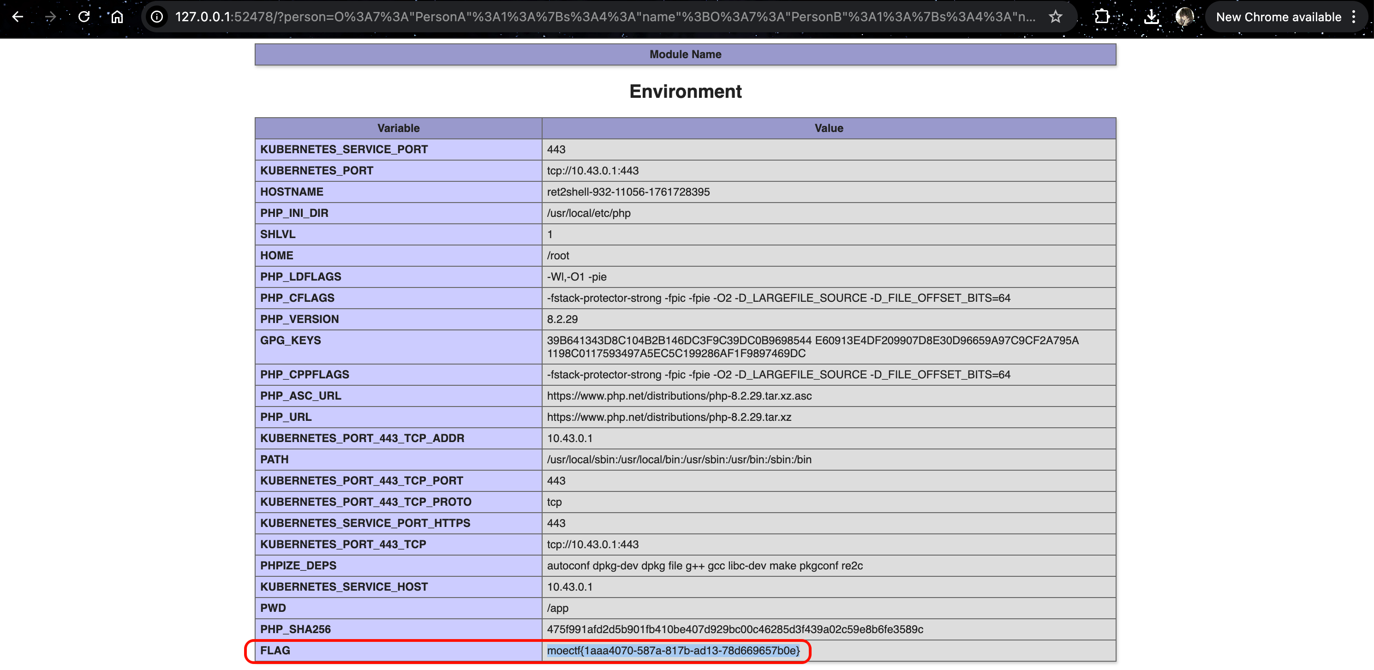Open the downloads icon
This screenshot has width=1374, height=670.
pos(1151,17)
